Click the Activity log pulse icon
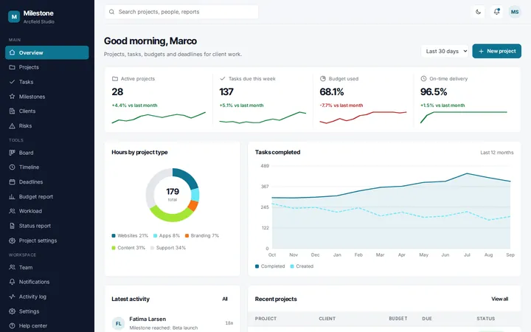Viewport: 531px width, 332px height. click(13, 297)
